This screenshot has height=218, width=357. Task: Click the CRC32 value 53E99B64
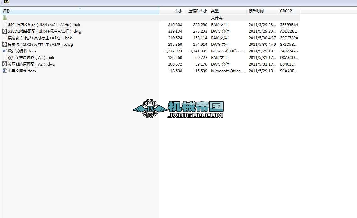coord(289,25)
